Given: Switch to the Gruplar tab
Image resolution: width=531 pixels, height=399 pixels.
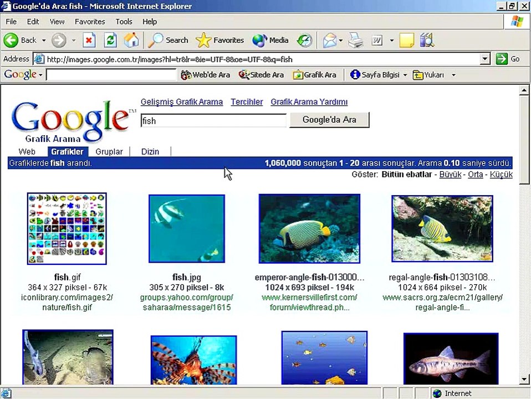Looking at the screenshot, I should (109, 151).
